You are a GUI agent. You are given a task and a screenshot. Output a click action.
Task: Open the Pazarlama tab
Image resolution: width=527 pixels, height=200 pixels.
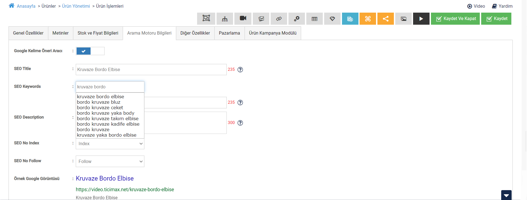[229, 33]
